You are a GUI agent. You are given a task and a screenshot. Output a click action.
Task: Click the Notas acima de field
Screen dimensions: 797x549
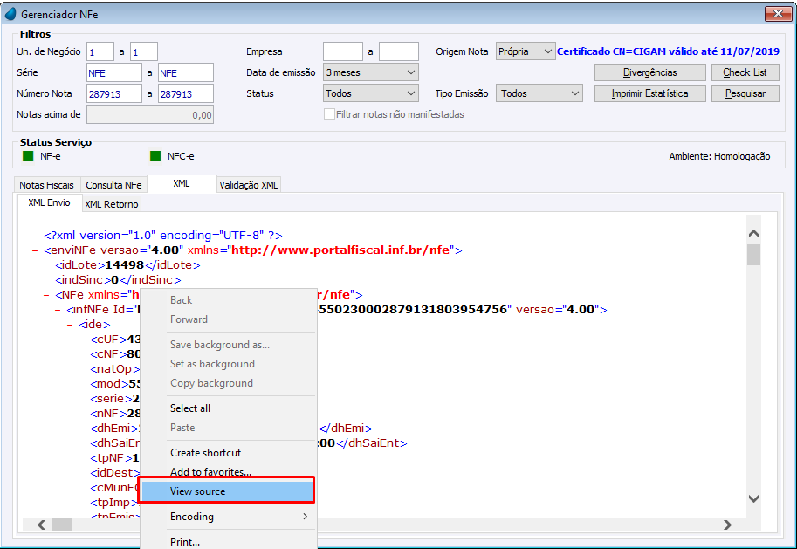tap(150, 114)
